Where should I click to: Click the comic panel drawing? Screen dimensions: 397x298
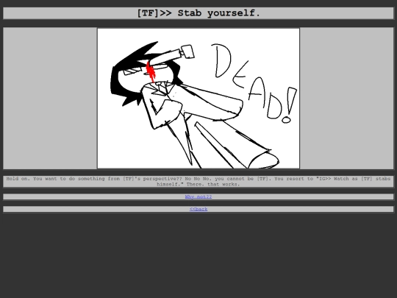click(x=198, y=99)
